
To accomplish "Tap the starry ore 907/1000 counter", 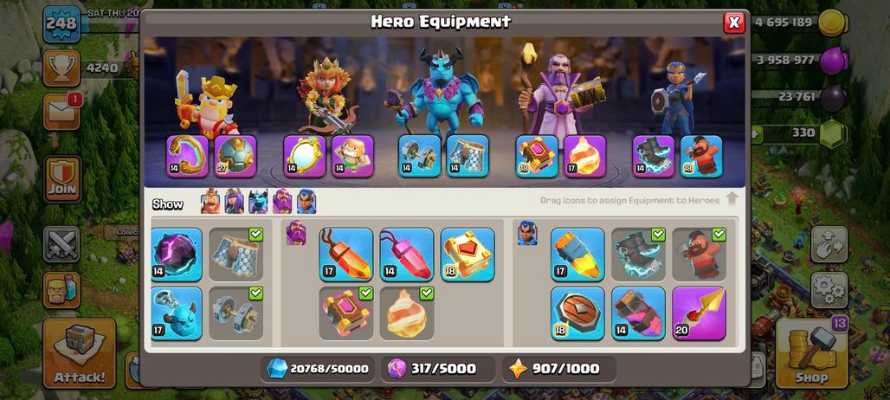I will point(559,369).
